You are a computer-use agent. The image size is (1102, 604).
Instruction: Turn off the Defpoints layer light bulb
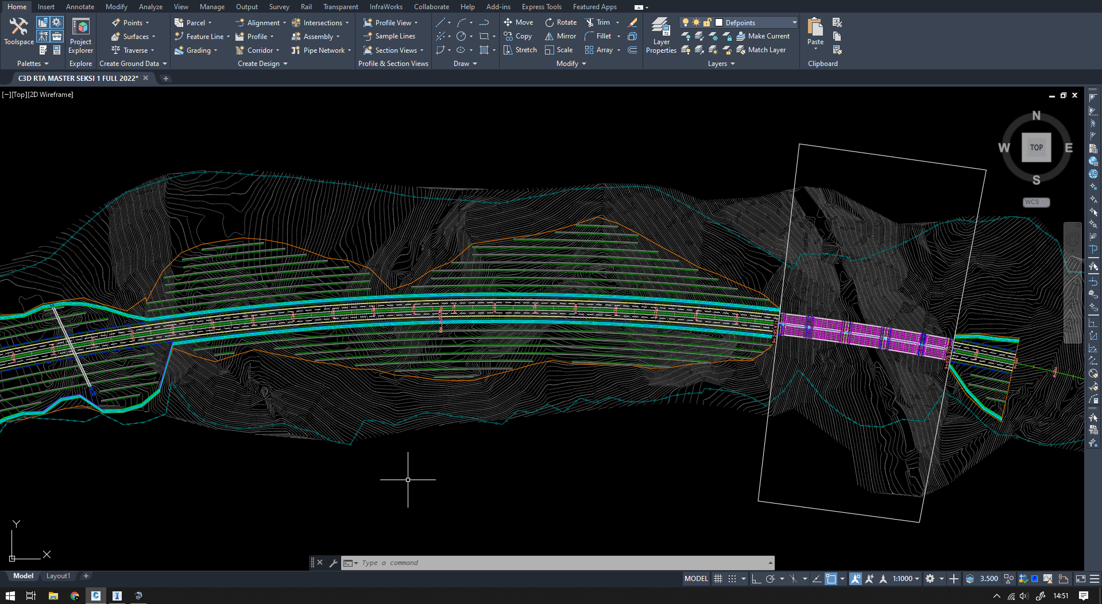[685, 22]
